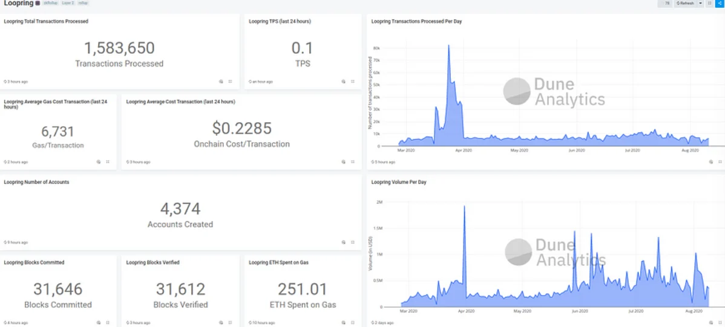Click the 31,646 blocks committed value
The height and width of the screenshot is (327, 725).
[x=58, y=289]
